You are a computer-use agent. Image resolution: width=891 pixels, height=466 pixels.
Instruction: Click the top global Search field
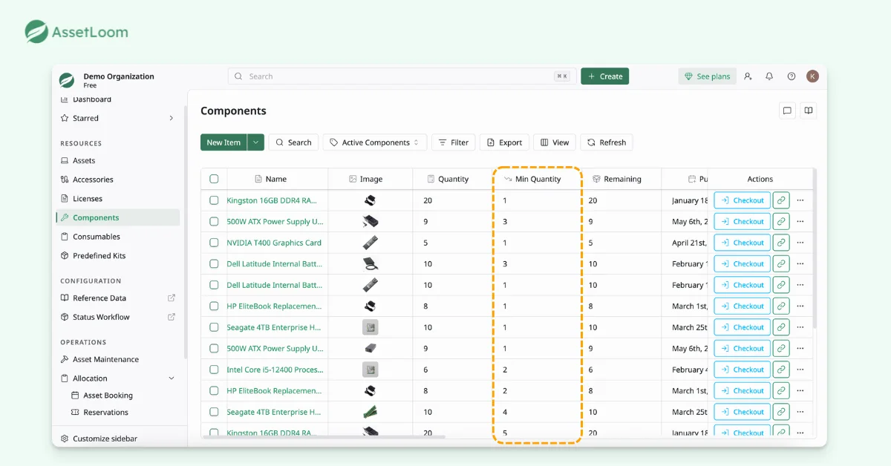point(402,76)
